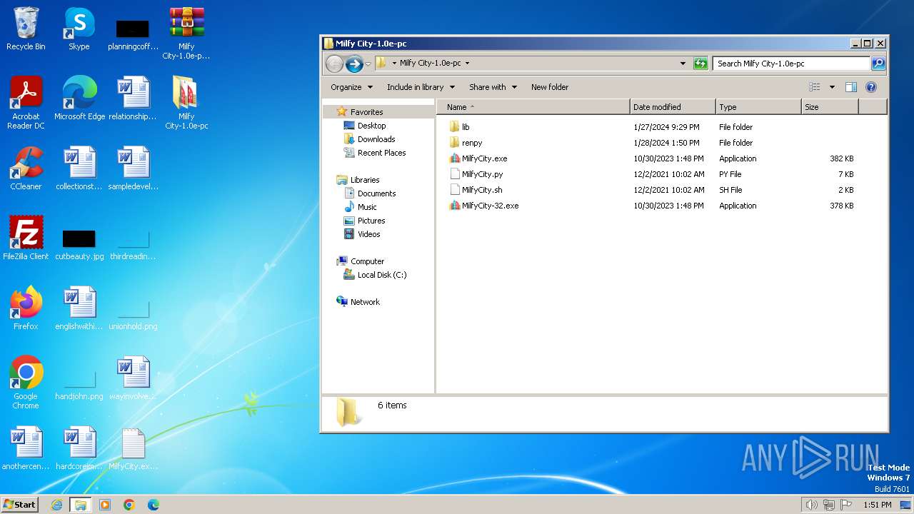
Task: Select the sampledevel... Word document
Action: [x=133, y=168]
